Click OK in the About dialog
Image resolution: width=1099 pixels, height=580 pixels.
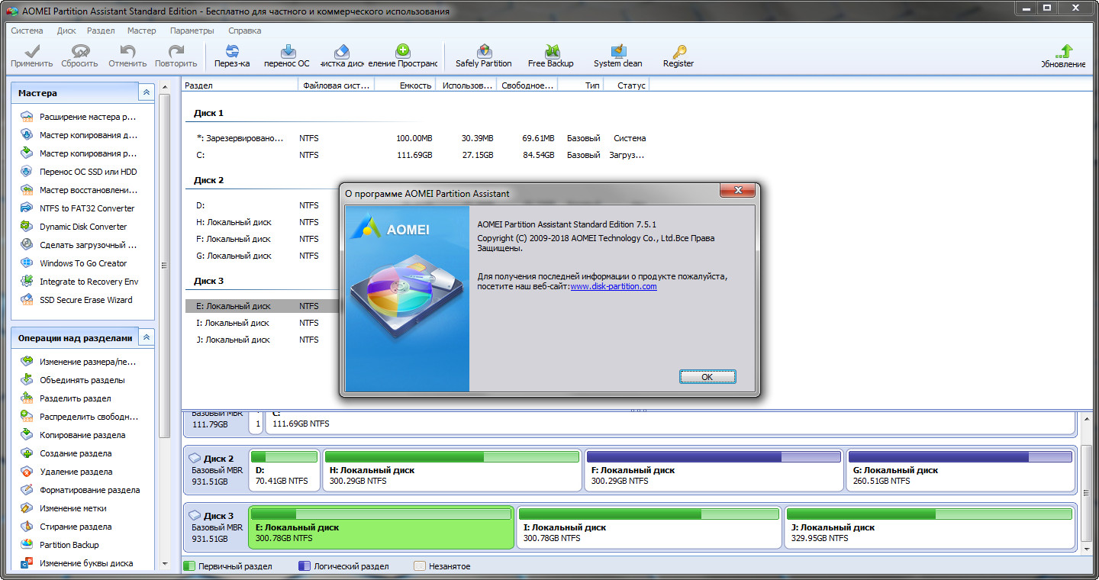(707, 376)
